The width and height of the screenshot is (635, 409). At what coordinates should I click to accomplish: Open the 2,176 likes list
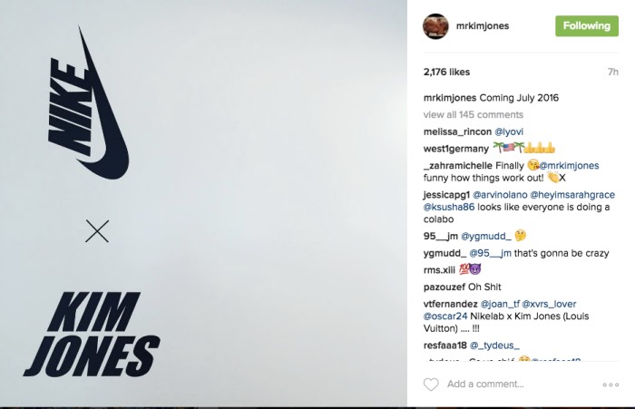pos(446,72)
